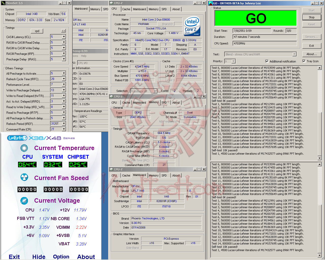This screenshot has width=325, height=260.
Task: Click MemSet Chipset Intel X48 field
Action: pos(32,14)
